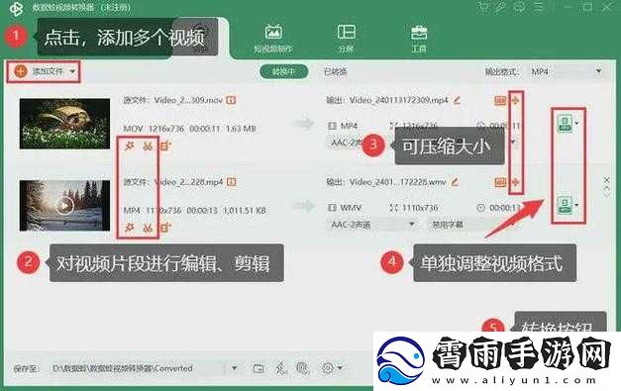The height and width of the screenshot is (391, 621).
Task: Click the 1,011.51 KB file size text
Action: (245, 210)
